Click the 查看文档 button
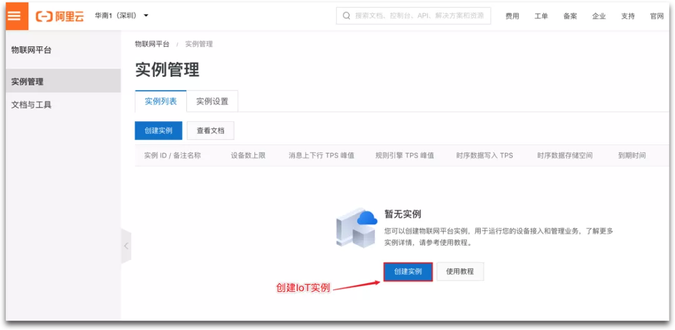This screenshot has width=675, height=330. pyautogui.click(x=211, y=131)
